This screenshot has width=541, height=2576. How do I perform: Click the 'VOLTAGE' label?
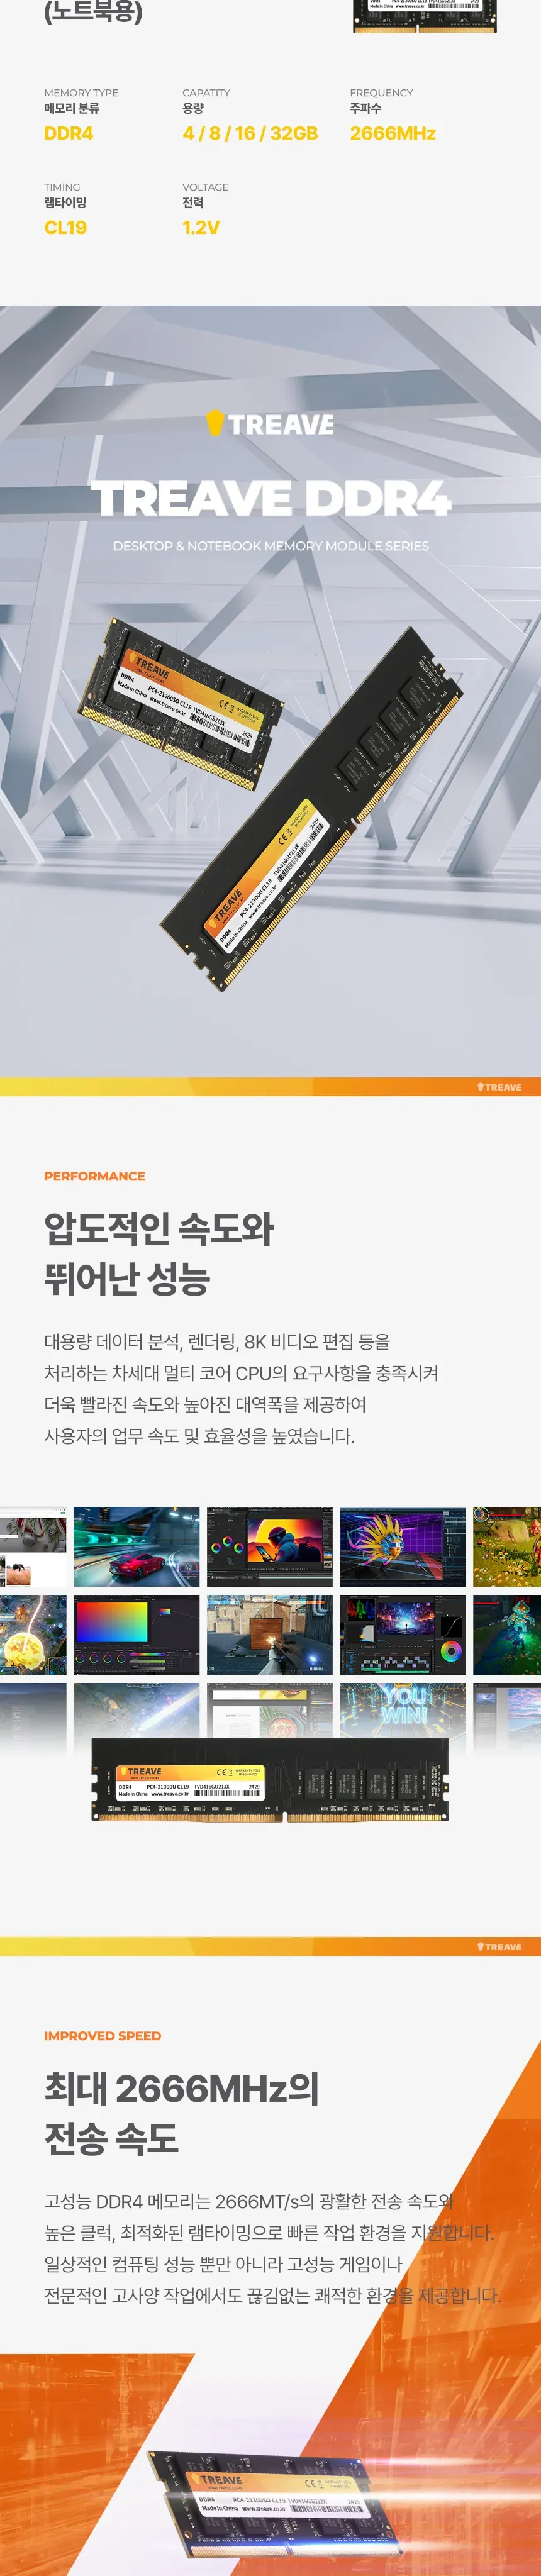coord(205,187)
